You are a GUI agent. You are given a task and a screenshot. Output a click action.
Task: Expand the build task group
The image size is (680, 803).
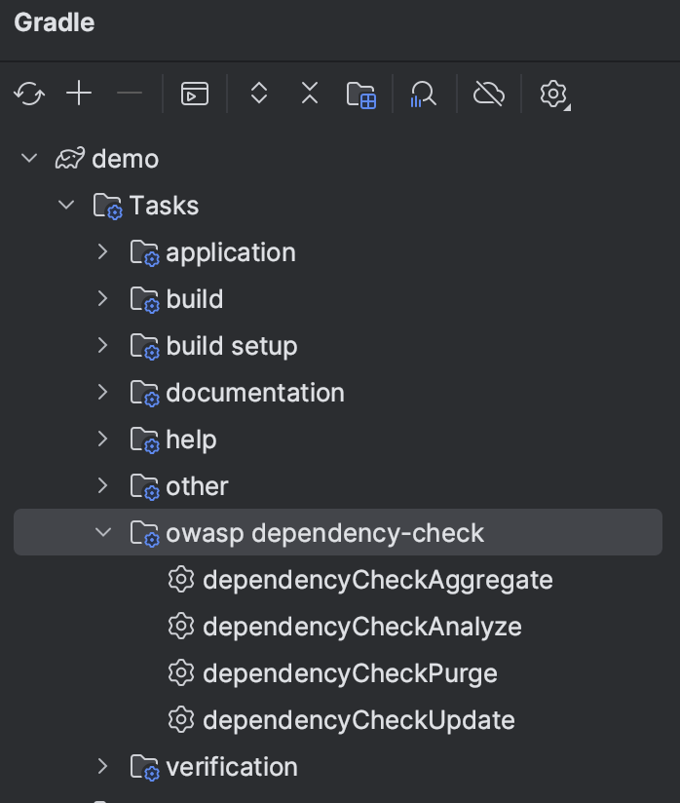click(103, 298)
